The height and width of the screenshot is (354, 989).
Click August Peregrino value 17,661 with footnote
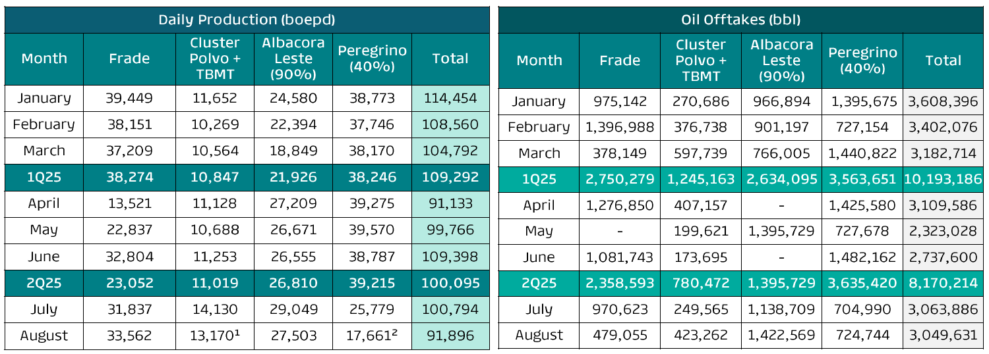(371, 336)
